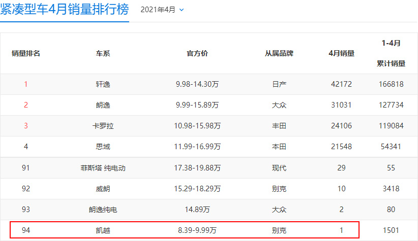The image size is (418, 241).
Task: Click cumulative sales value 3418
Action: [391, 189]
